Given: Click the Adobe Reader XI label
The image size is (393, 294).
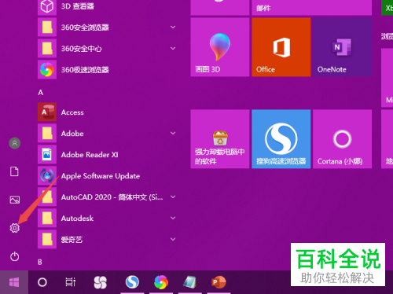Looking at the screenshot, I should 90,155.
